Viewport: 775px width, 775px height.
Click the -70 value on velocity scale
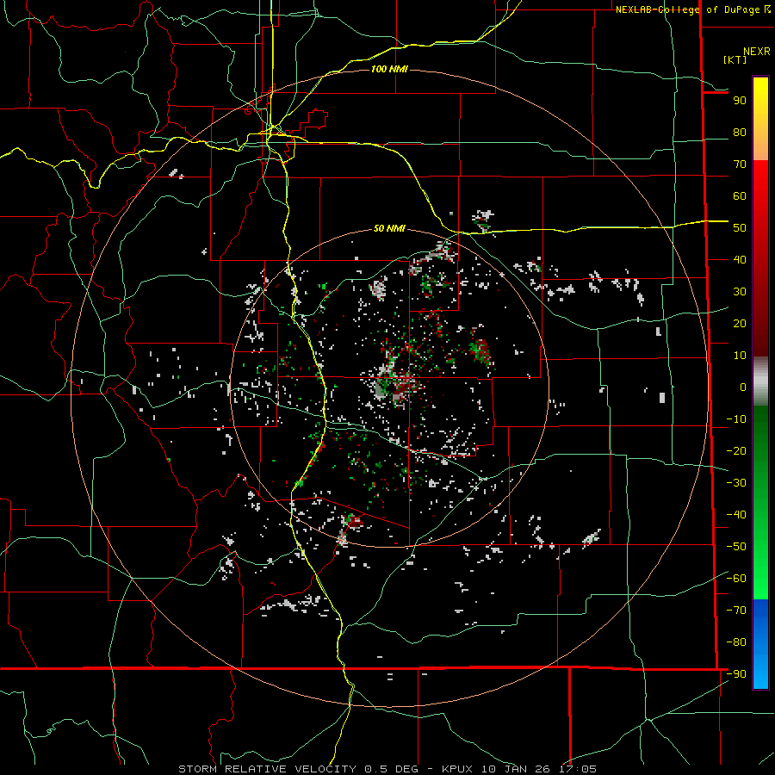point(736,611)
